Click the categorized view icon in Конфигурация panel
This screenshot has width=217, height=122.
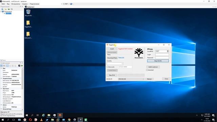coord(1,65)
